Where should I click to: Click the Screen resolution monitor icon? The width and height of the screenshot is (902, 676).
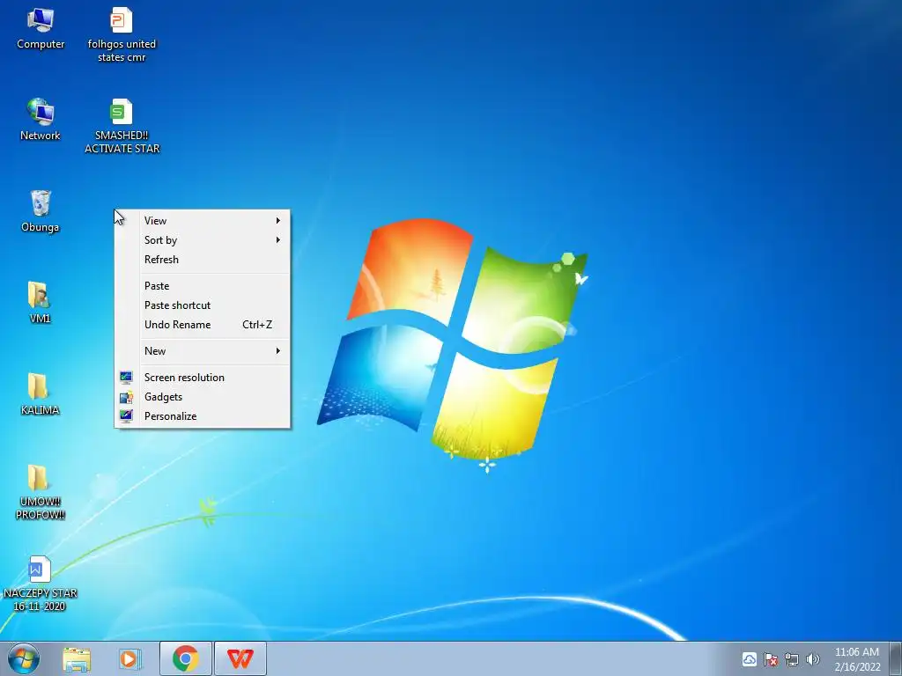click(x=126, y=377)
